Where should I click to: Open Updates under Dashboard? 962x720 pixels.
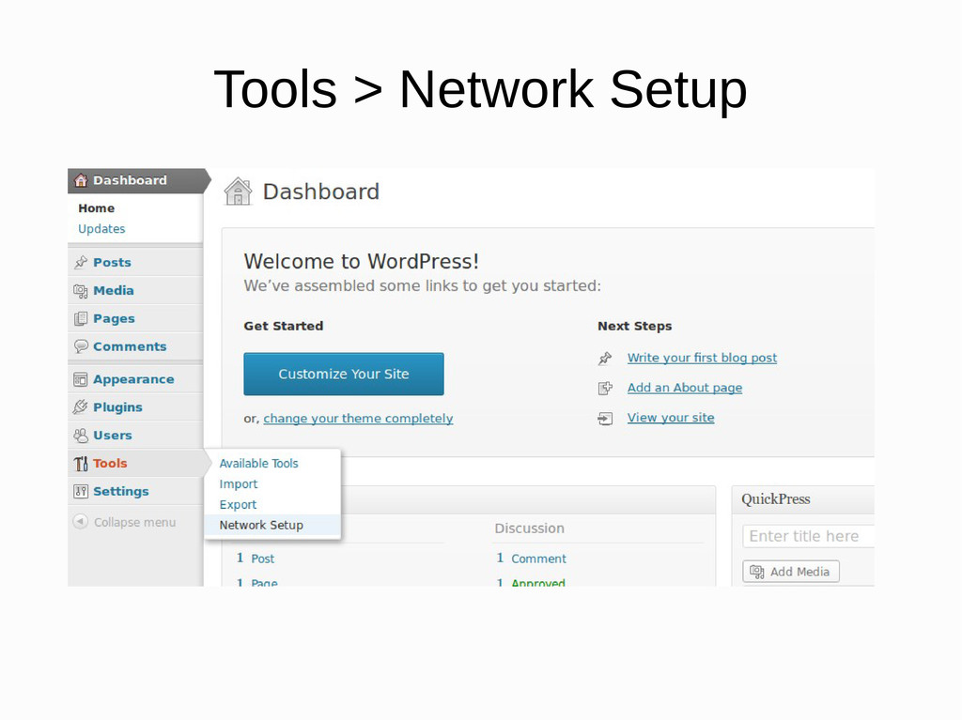101,229
